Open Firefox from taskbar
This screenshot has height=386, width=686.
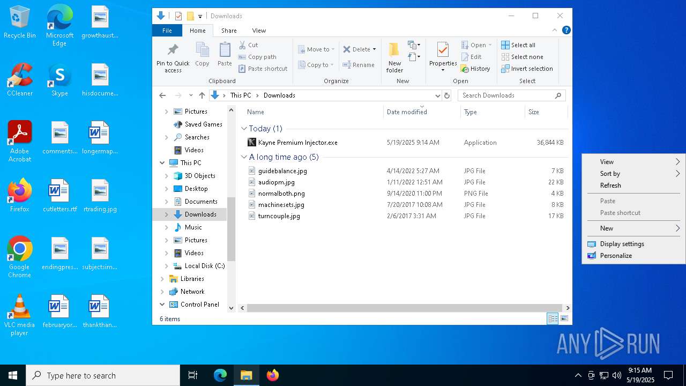click(273, 375)
